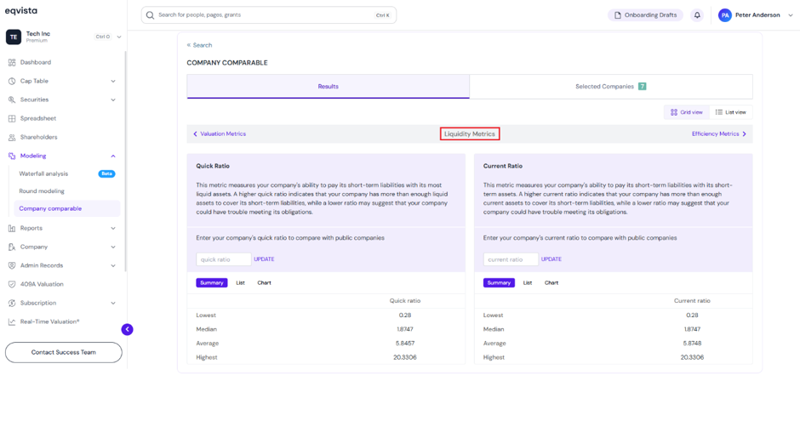Screen dimensions: 800x432
Task: Open the Dashboard icon in sidebar
Action: click(x=12, y=62)
